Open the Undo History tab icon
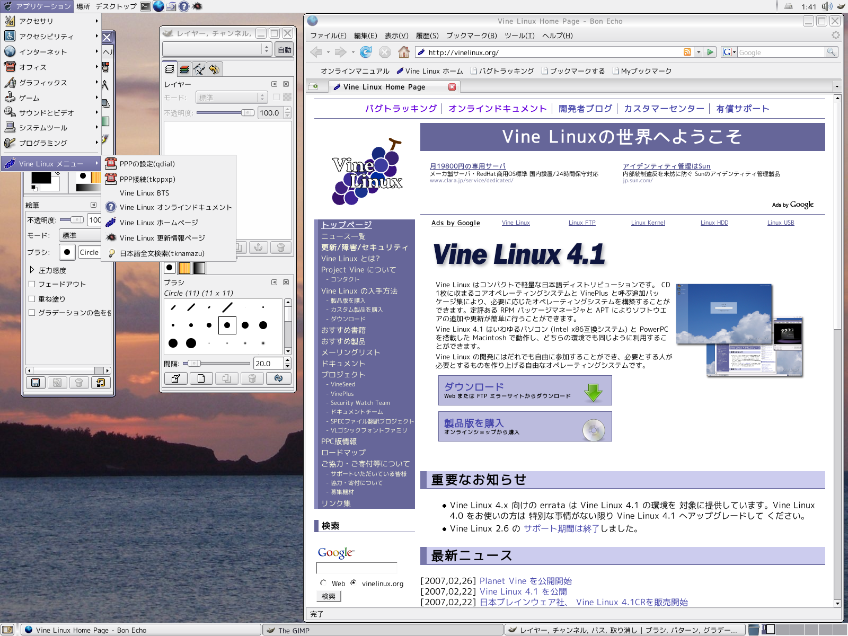The height and width of the screenshot is (636, 848). [x=214, y=69]
